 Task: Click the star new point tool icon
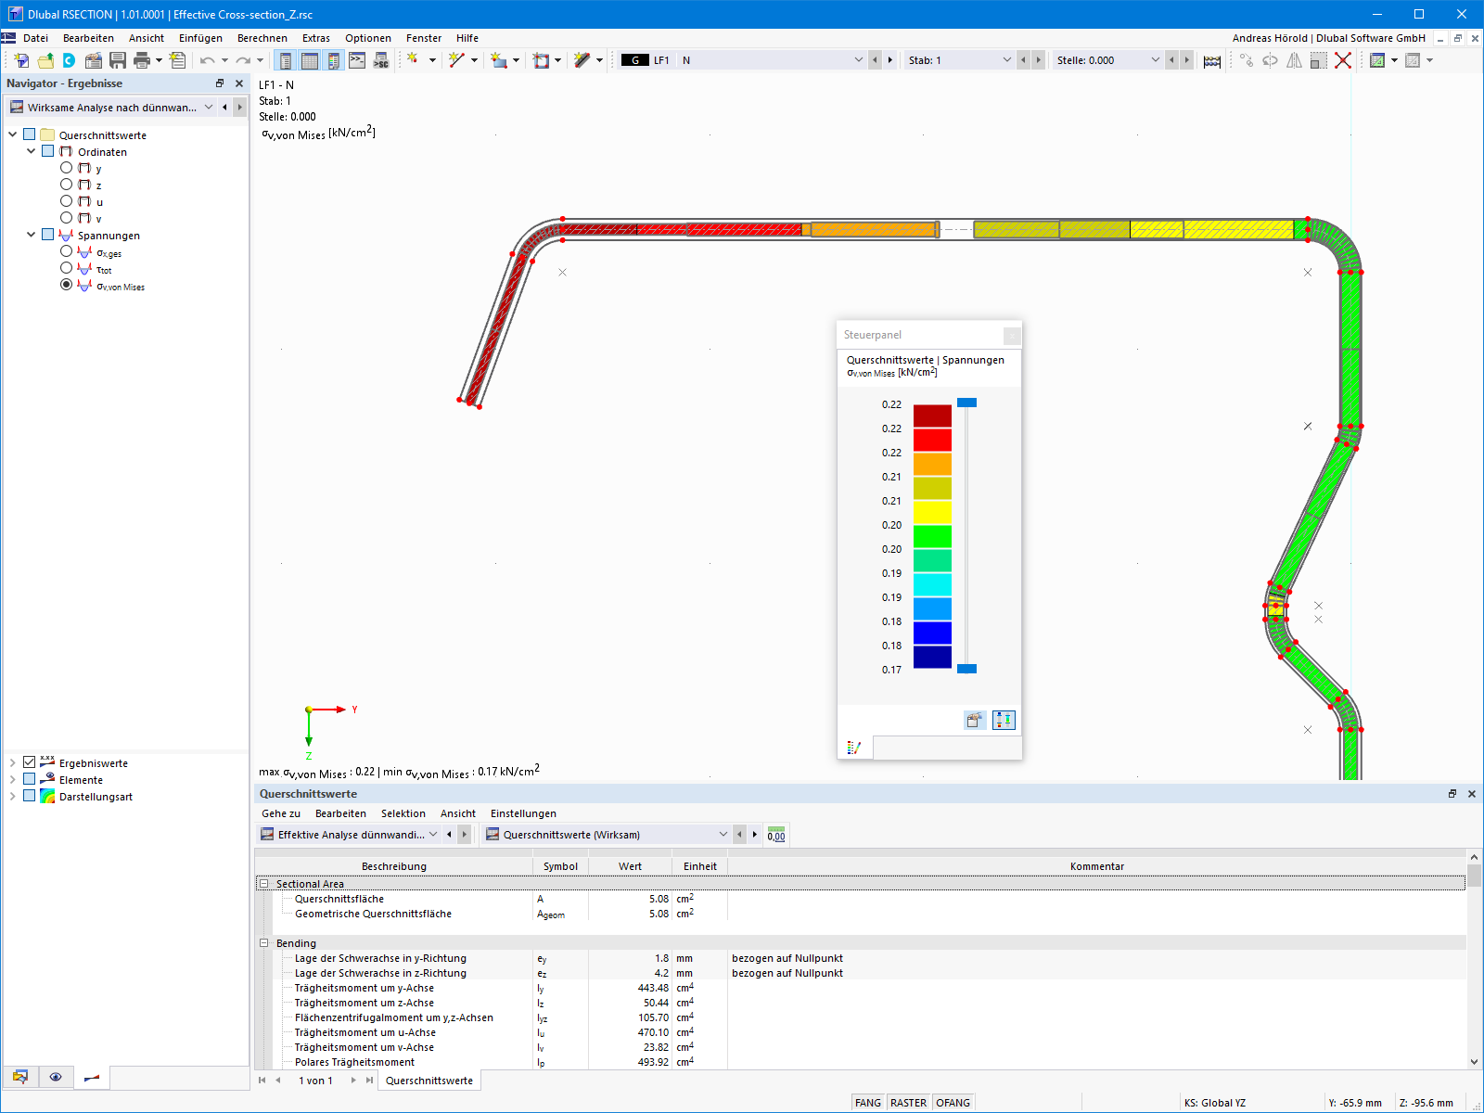[x=413, y=60]
